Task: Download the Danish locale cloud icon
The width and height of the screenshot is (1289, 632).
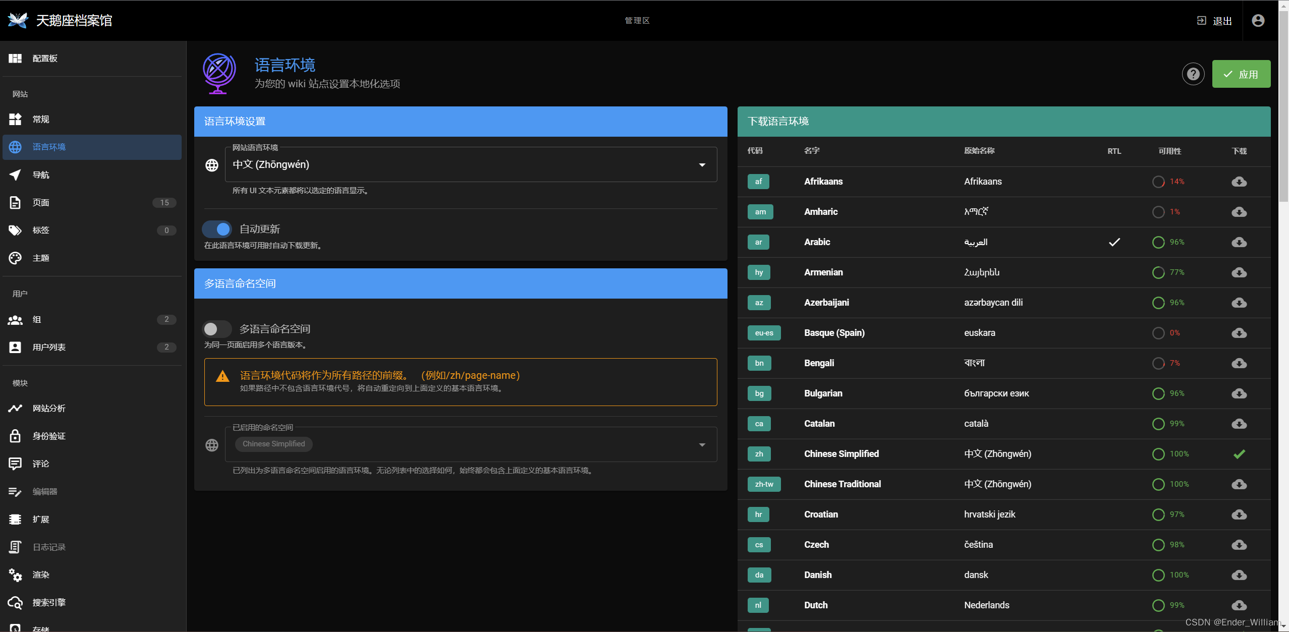Action: click(1239, 575)
